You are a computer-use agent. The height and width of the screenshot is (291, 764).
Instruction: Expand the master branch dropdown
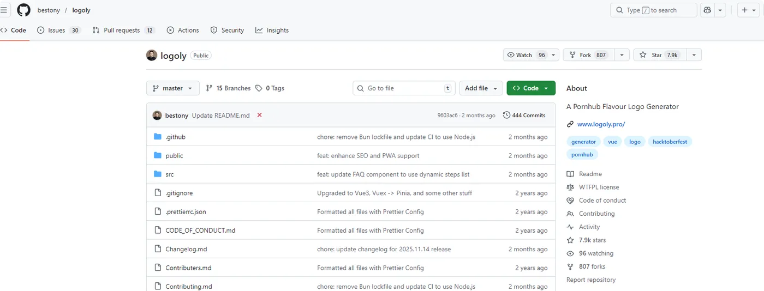tap(172, 88)
